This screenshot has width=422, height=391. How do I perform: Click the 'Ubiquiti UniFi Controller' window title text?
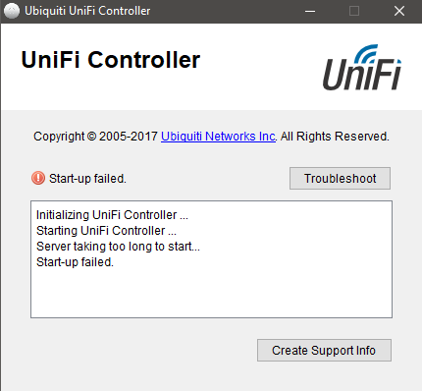pyautogui.click(x=87, y=11)
